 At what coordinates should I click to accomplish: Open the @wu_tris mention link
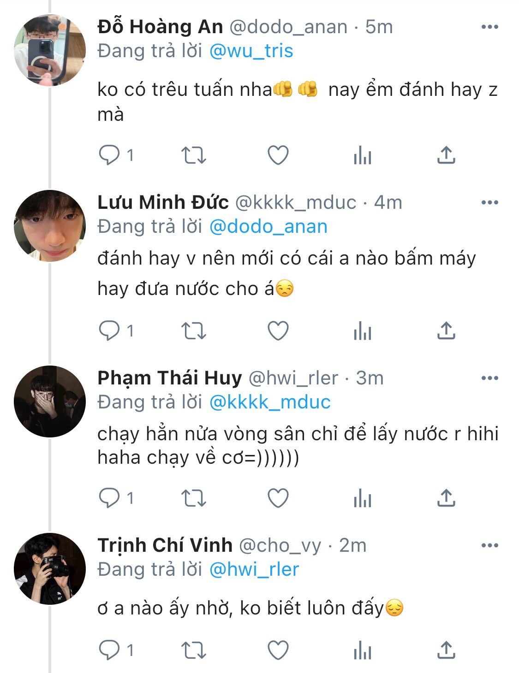tap(251, 51)
